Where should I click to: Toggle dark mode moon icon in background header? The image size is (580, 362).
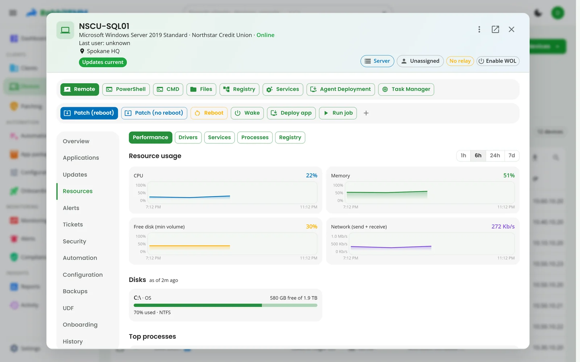tap(538, 13)
